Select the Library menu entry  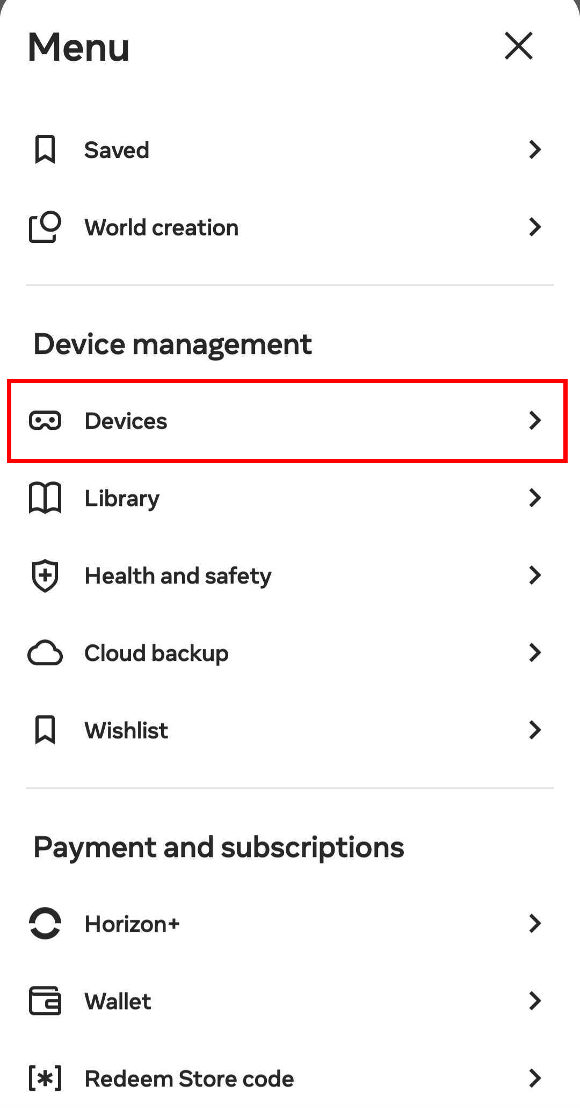tap(122, 498)
